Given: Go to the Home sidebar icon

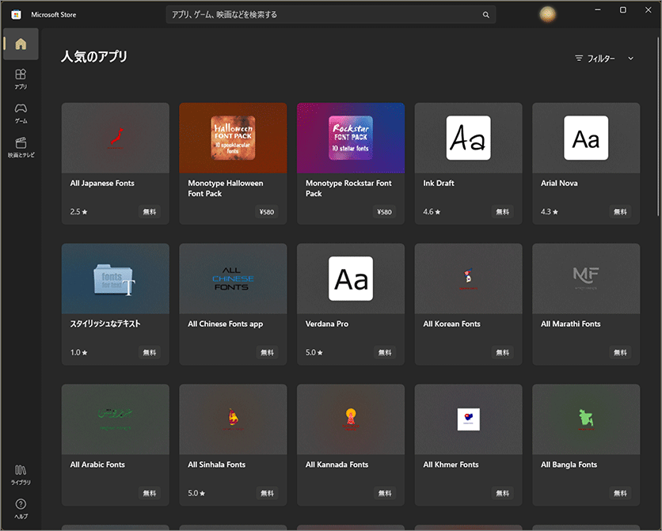Looking at the screenshot, I should [x=21, y=44].
